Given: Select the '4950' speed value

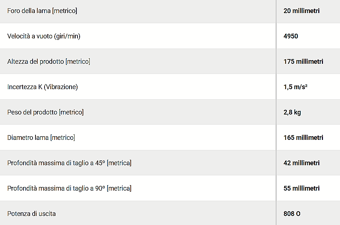Looking at the screenshot, I should click(x=291, y=36).
